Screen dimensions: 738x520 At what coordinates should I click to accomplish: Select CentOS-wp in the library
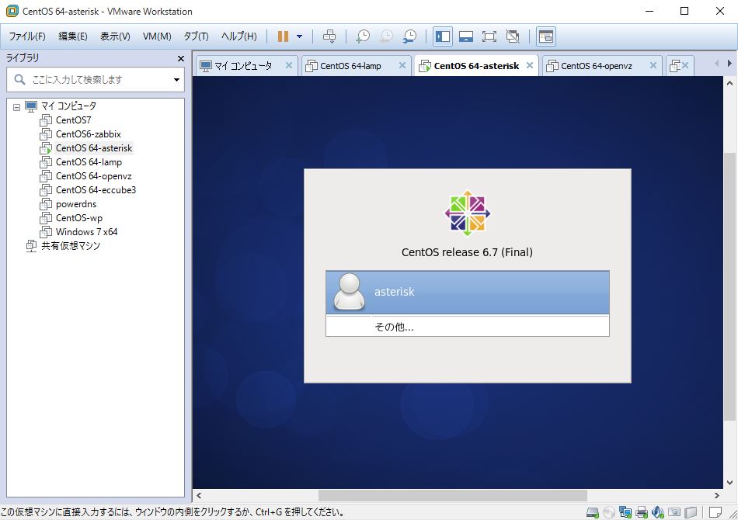(x=78, y=218)
